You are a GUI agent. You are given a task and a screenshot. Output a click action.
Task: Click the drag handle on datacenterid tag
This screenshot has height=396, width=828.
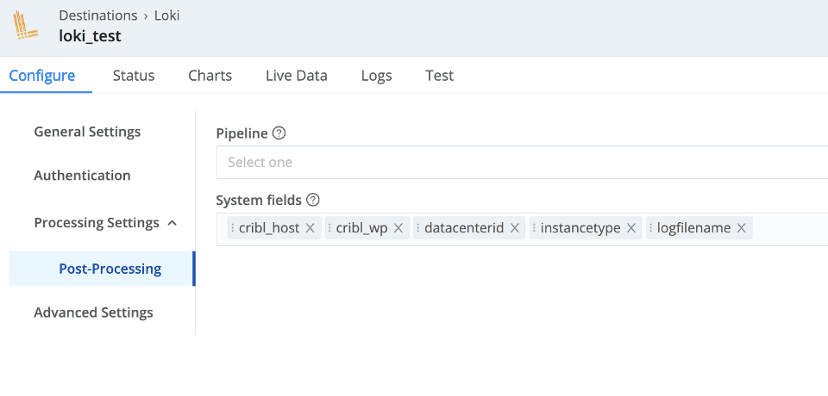[x=418, y=228]
